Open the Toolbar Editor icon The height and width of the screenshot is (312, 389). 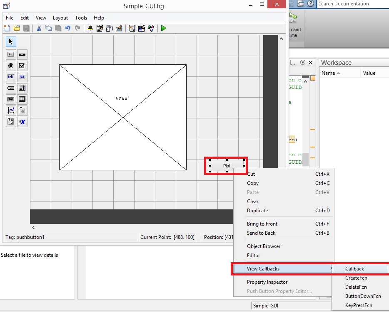tap(119, 28)
